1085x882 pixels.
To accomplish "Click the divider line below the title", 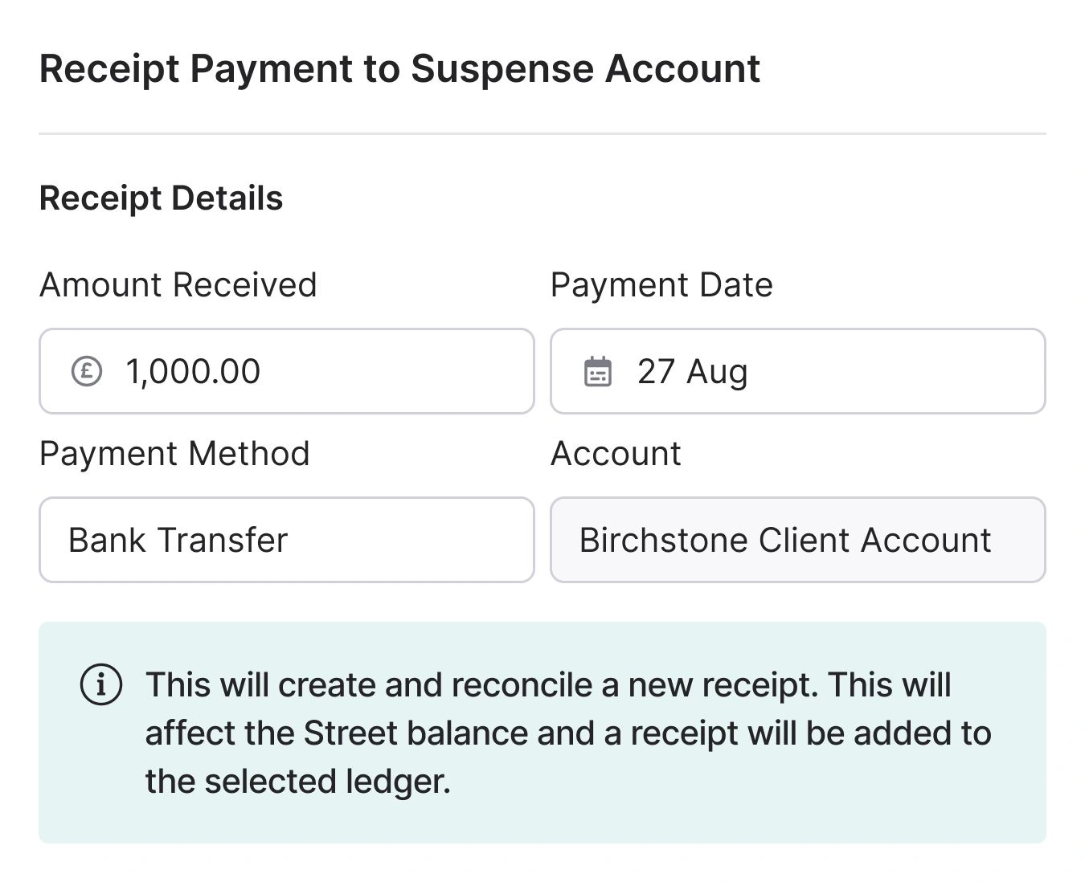I will [542, 133].
